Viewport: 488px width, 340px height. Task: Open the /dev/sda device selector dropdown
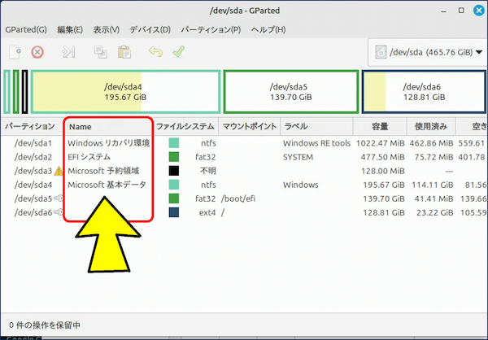pos(425,52)
